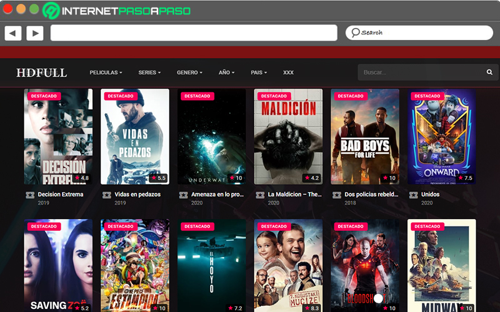Open the Vidas en Pedazos poster thumbnail
500x312 pixels.
(135, 137)
